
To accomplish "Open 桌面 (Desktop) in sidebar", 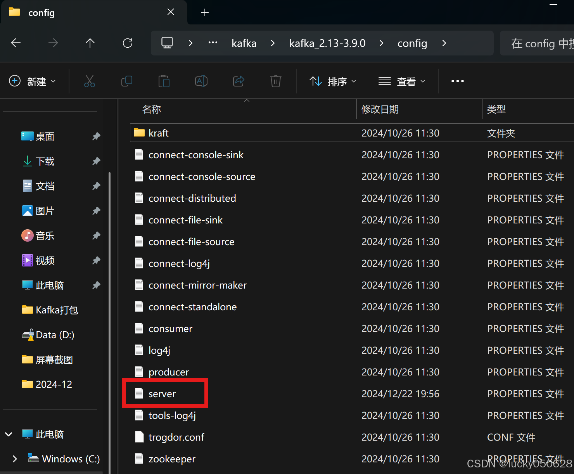I will coord(45,137).
